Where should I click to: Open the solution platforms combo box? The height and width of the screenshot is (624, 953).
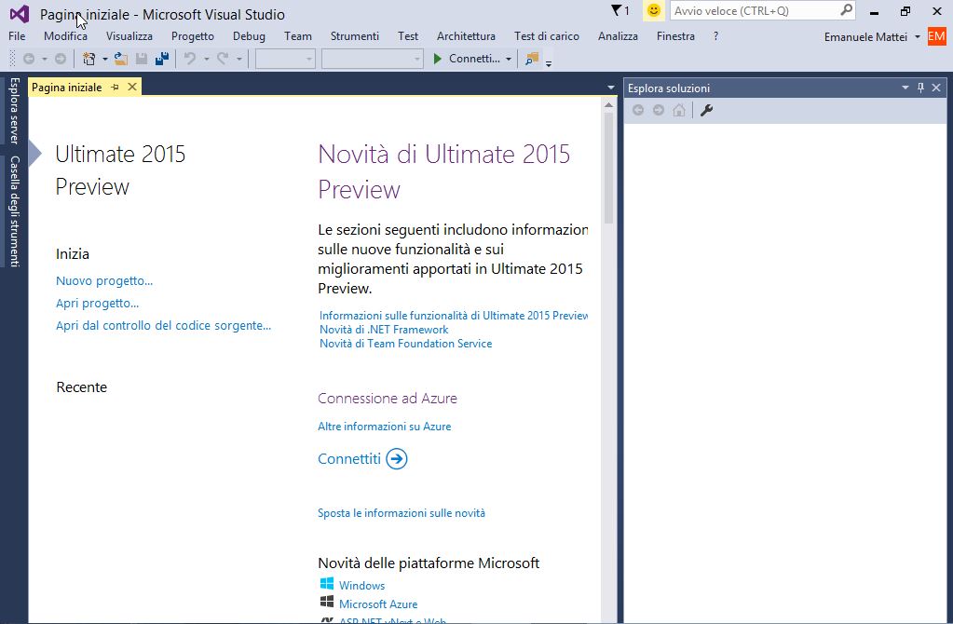372,59
